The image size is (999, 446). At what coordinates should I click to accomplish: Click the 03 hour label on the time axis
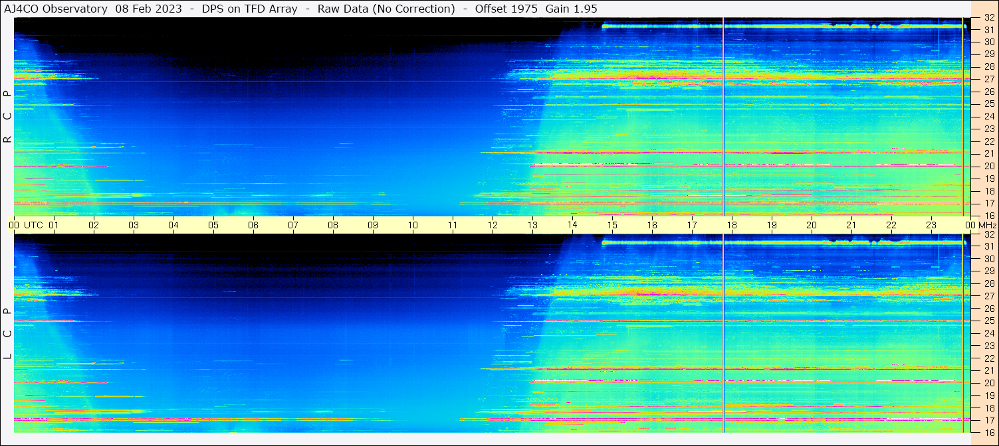[134, 225]
